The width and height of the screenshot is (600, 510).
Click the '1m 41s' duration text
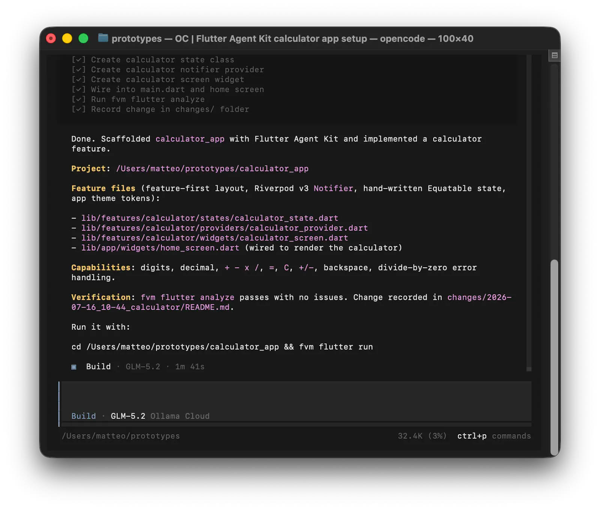point(190,367)
